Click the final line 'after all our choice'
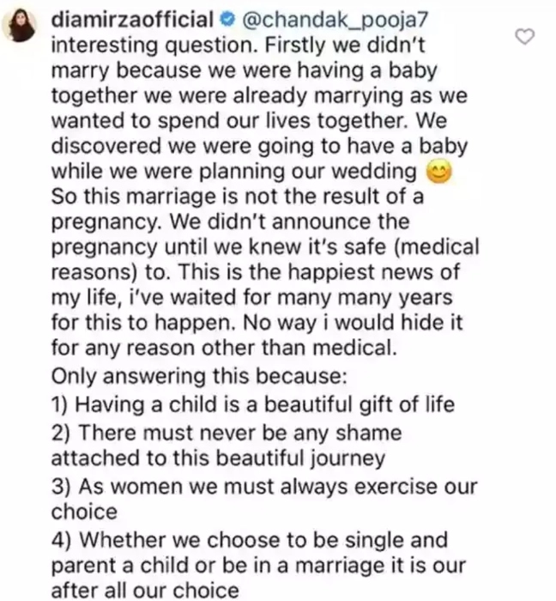 [x=144, y=590]
